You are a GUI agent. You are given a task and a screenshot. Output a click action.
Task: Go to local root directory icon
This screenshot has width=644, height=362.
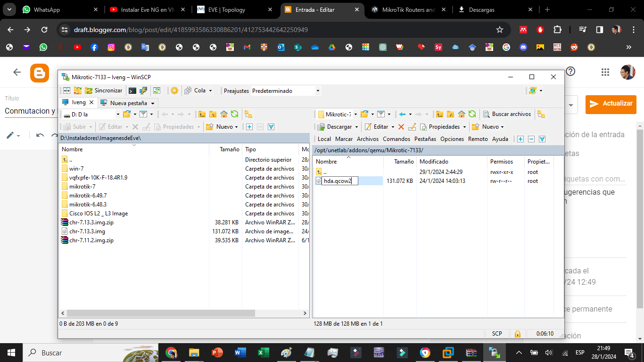point(213,114)
